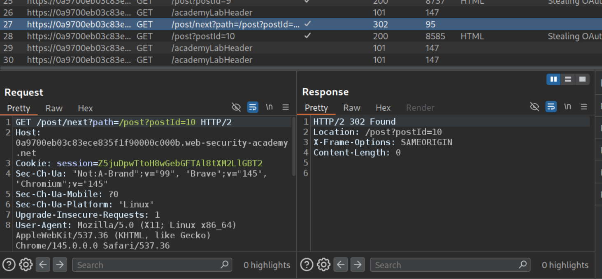This screenshot has height=279, width=602.
Task: Open the Request editor hamburger menu
Action: point(286,107)
